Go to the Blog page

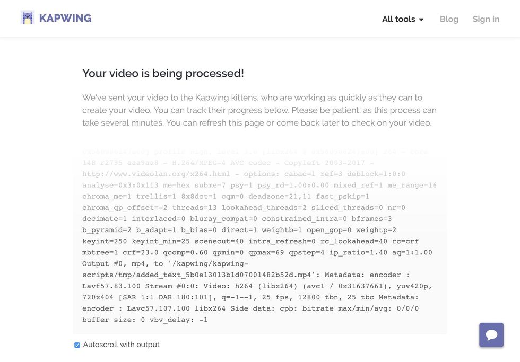point(449,19)
